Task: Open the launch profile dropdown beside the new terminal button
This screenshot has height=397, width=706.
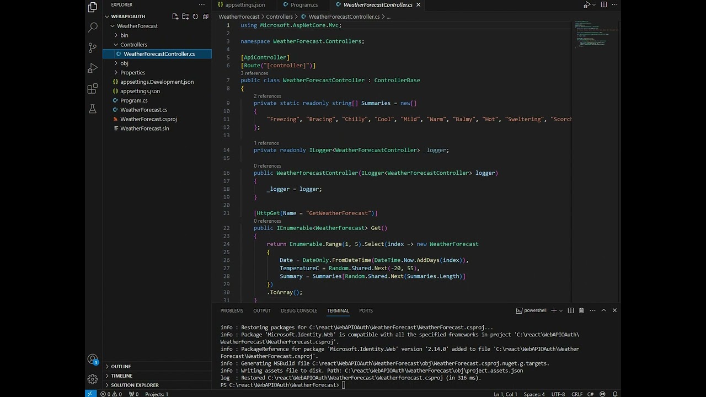Action: [561, 310]
